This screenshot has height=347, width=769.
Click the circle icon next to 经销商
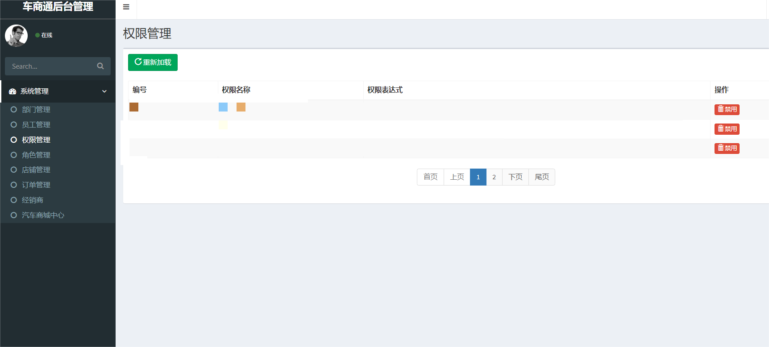coord(14,200)
